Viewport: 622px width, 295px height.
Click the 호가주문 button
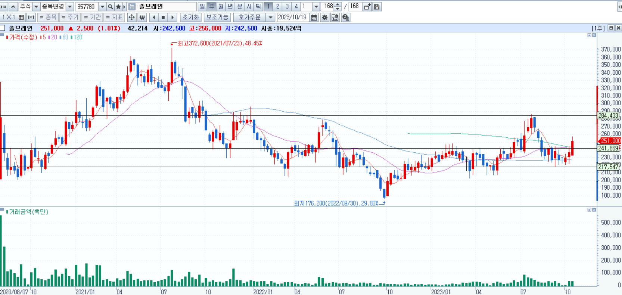pyautogui.click(x=250, y=17)
